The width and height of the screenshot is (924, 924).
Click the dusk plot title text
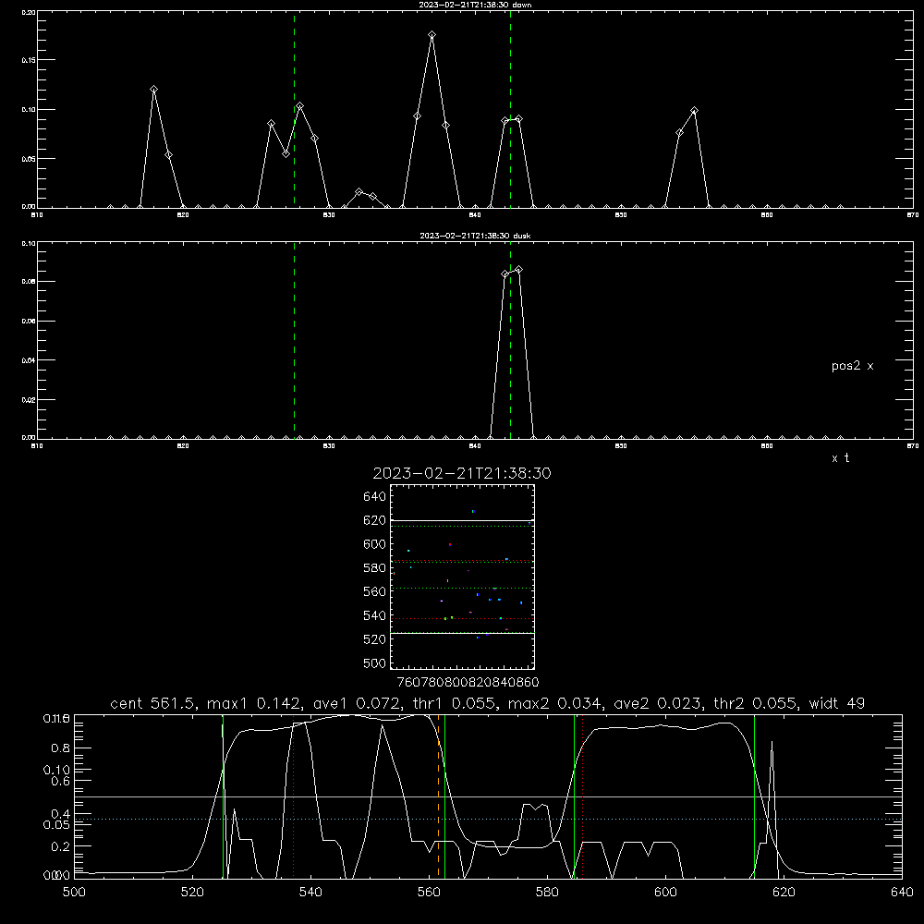coord(475,236)
